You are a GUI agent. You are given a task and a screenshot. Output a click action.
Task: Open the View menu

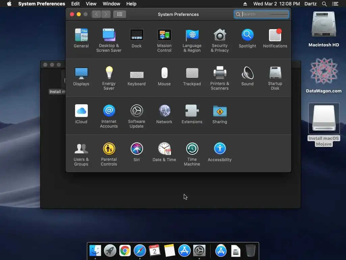click(91, 4)
